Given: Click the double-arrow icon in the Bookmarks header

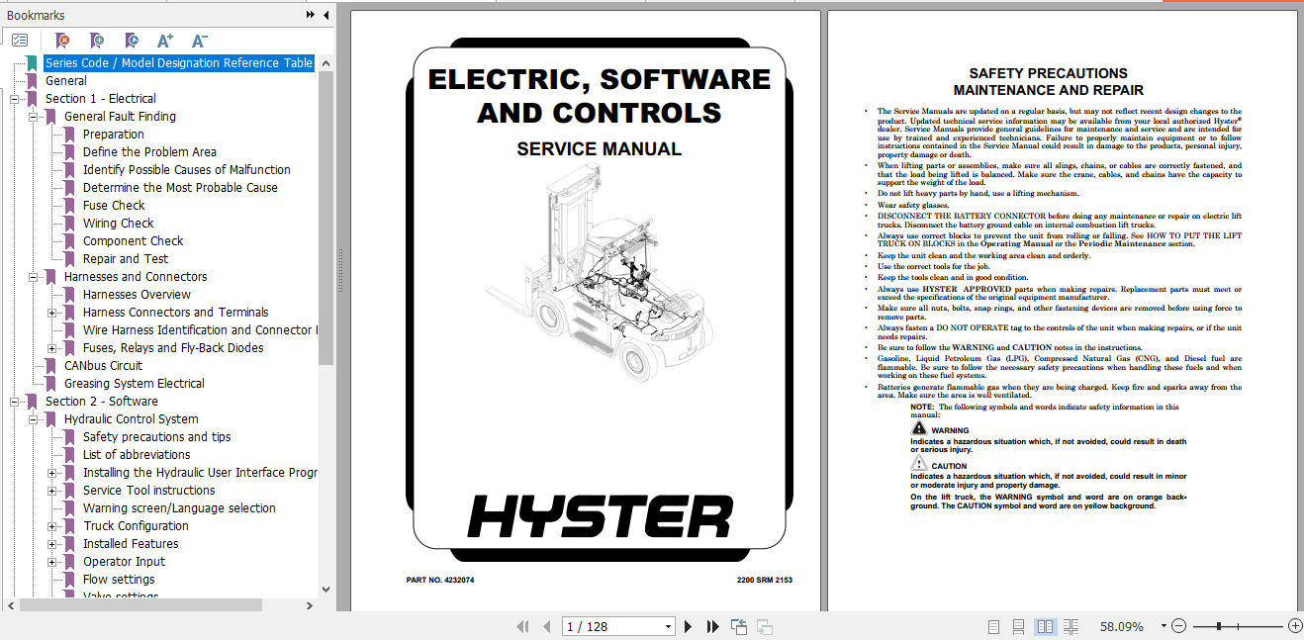Looking at the screenshot, I should coord(311,15).
